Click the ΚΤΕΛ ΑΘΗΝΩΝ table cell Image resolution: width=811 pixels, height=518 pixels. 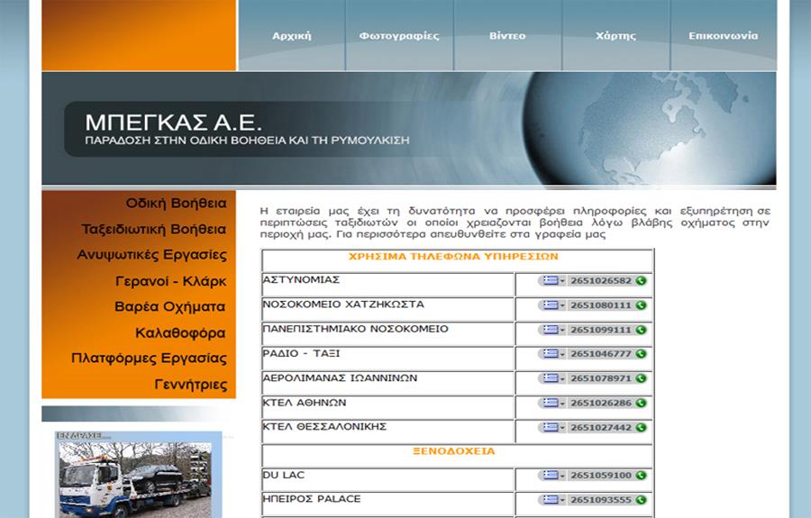pyautogui.click(x=387, y=407)
